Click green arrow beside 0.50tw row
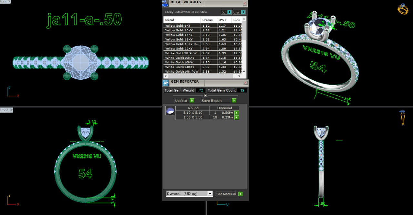413x215 pixels. coord(237,113)
